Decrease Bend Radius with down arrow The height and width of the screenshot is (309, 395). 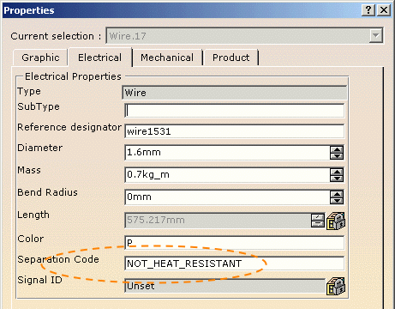(x=337, y=201)
